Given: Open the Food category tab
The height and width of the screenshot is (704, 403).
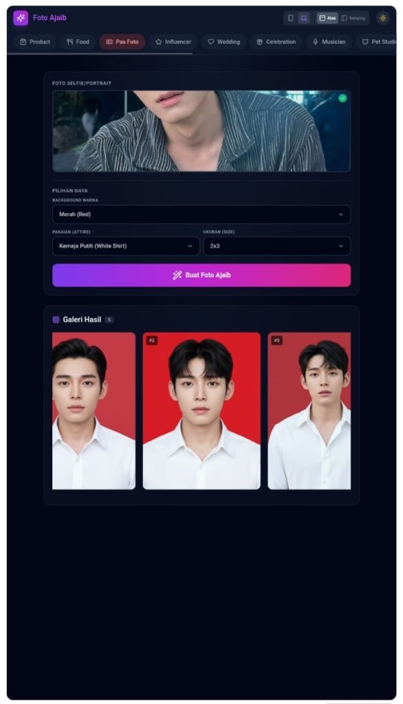Looking at the screenshot, I should 78,42.
